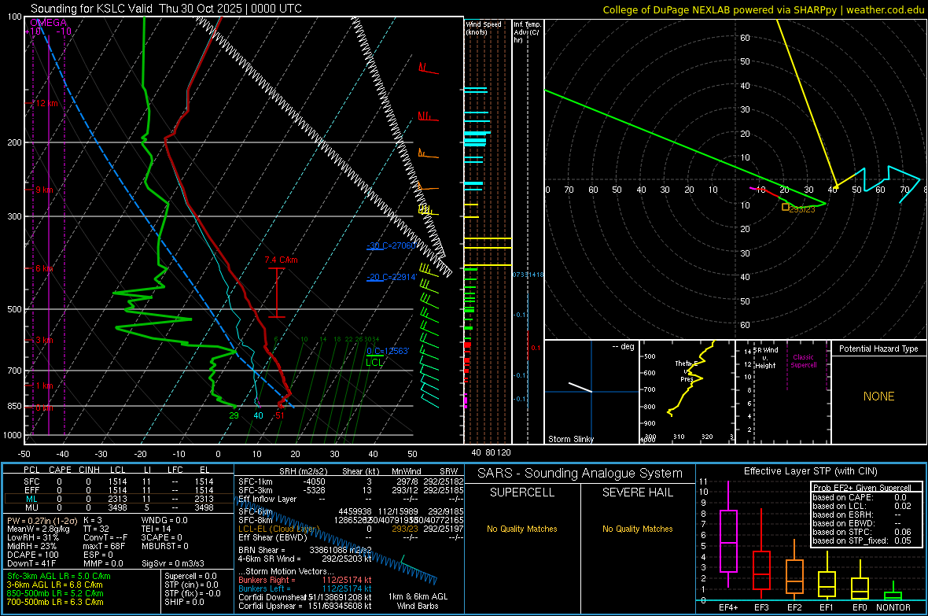Click the green LCL marker label
This screenshot has width=928, height=616.
[374, 363]
